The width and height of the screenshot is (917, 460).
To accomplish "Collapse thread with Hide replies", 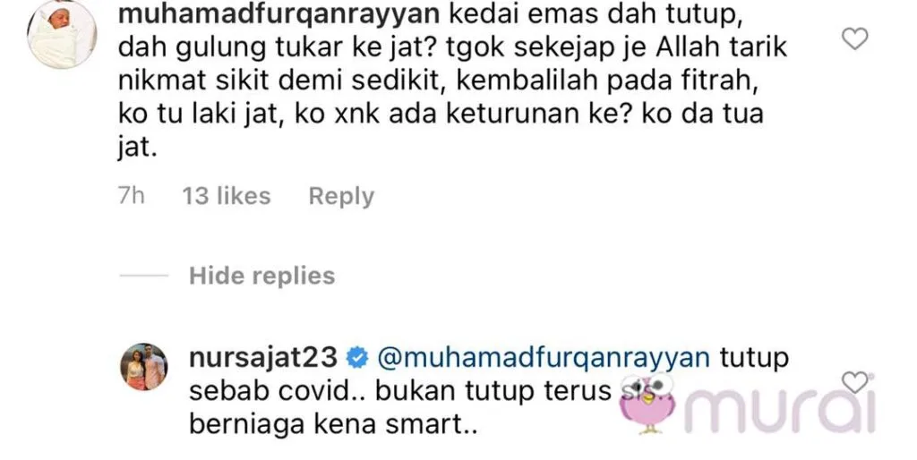I will pos(262,276).
